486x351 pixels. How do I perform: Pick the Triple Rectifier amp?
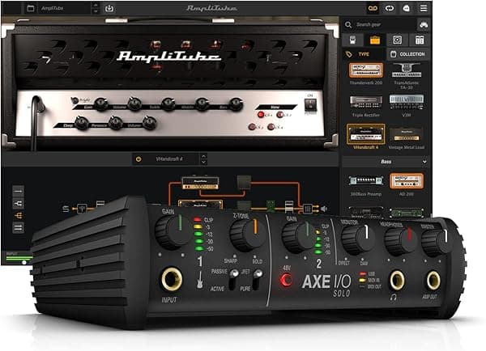pyautogui.click(x=366, y=102)
